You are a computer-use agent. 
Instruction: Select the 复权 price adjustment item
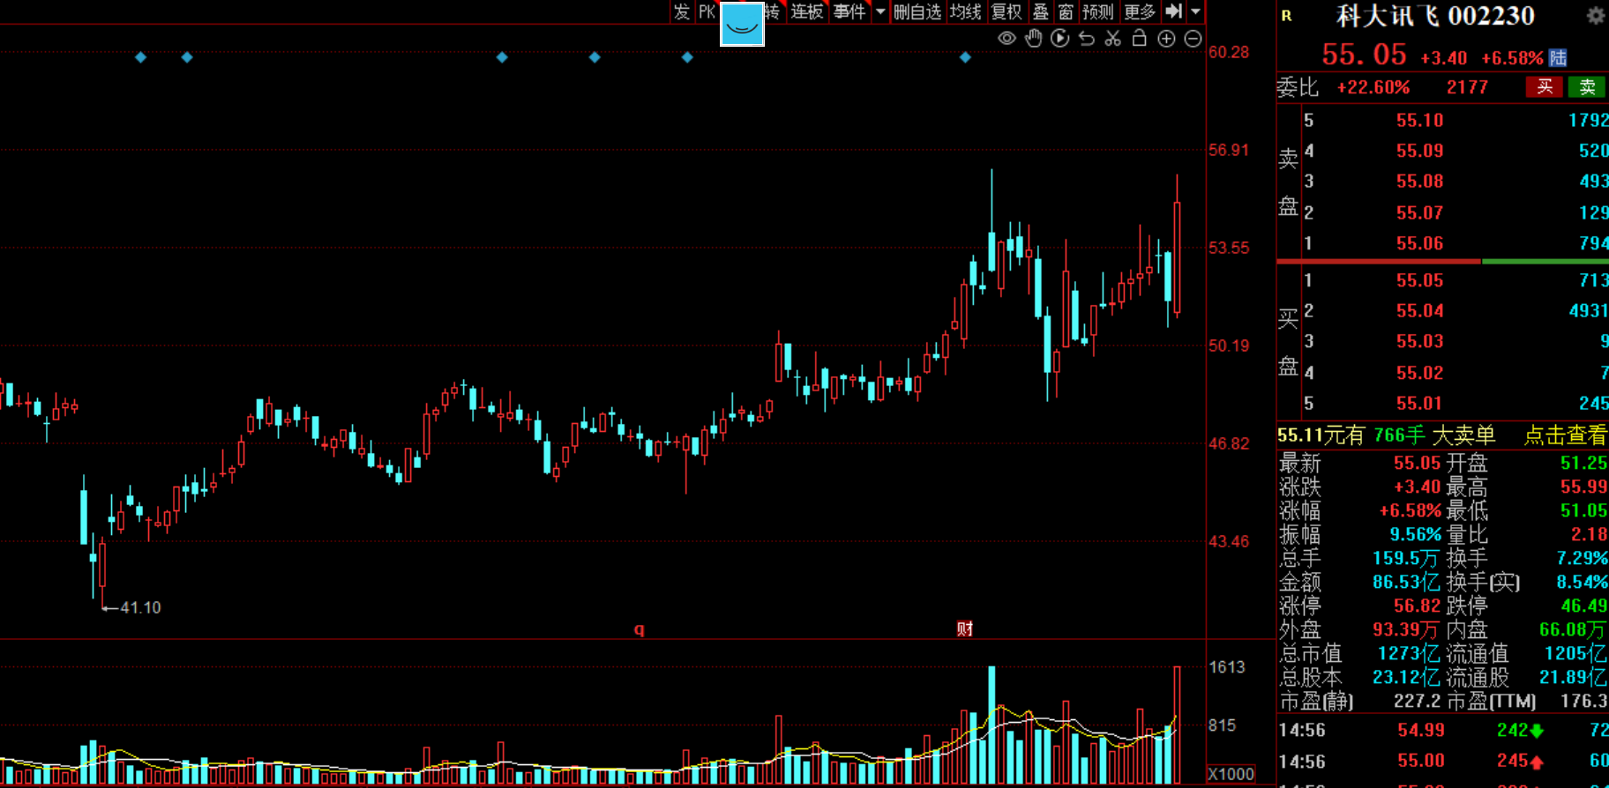(1007, 11)
